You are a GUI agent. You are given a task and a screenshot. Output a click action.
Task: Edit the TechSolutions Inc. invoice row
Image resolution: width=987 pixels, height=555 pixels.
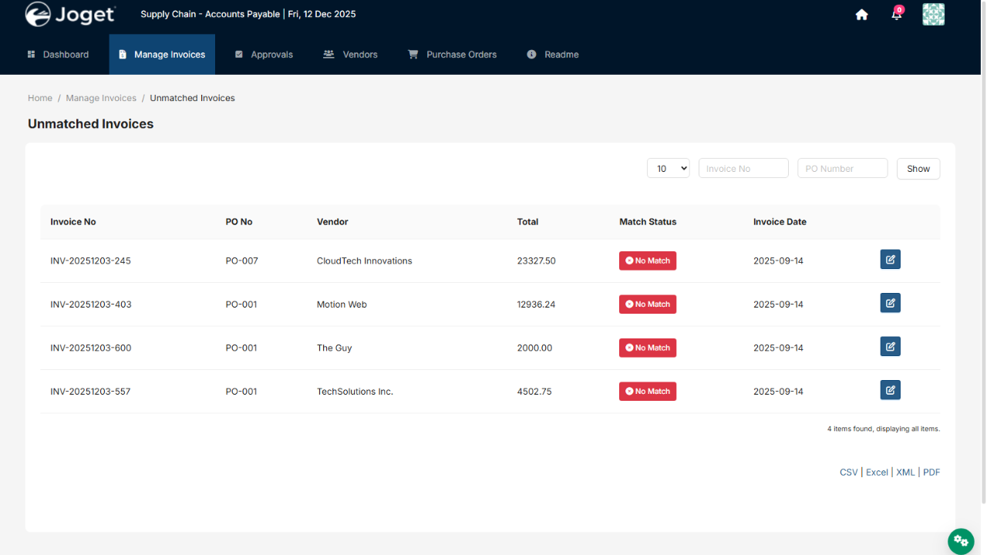(x=890, y=390)
